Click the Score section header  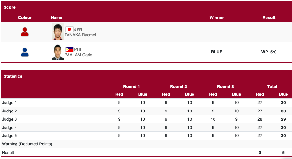[x=9, y=7]
